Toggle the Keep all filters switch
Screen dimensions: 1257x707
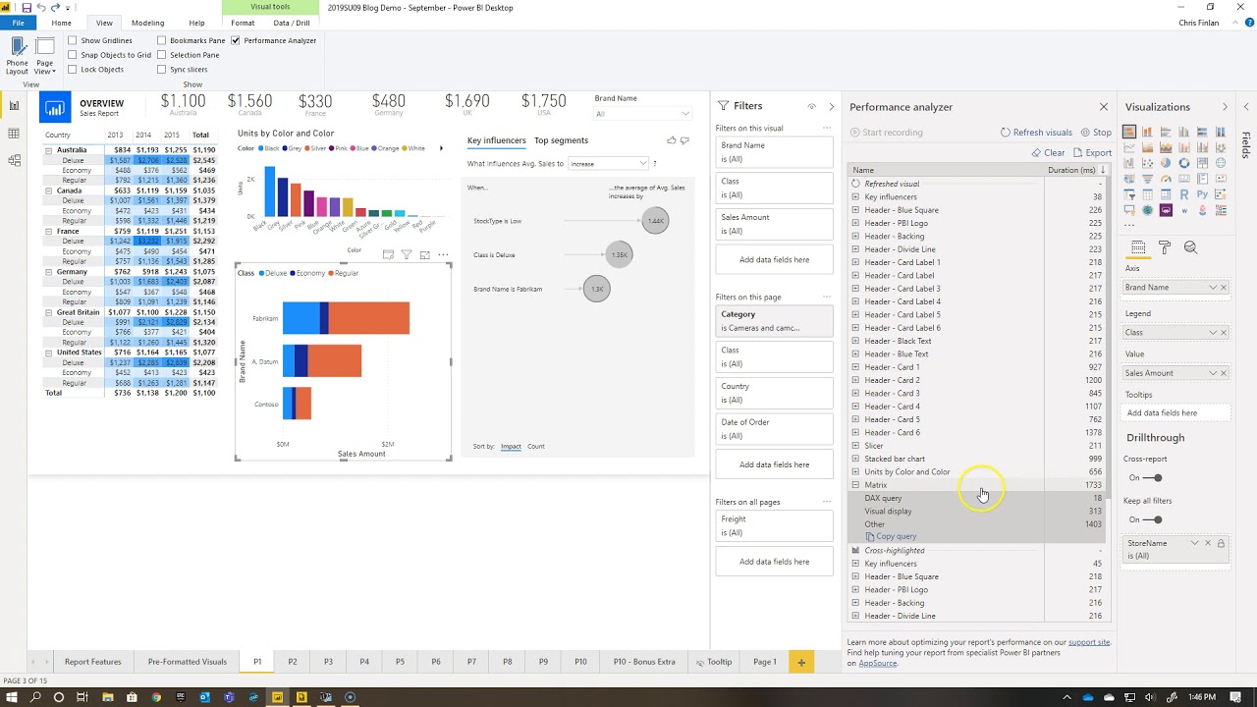coord(1154,519)
